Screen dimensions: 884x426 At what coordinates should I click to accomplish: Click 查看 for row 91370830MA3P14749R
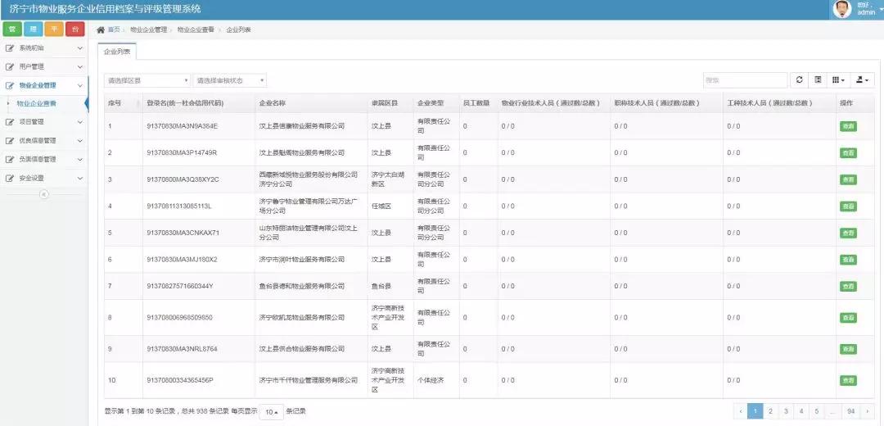848,153
